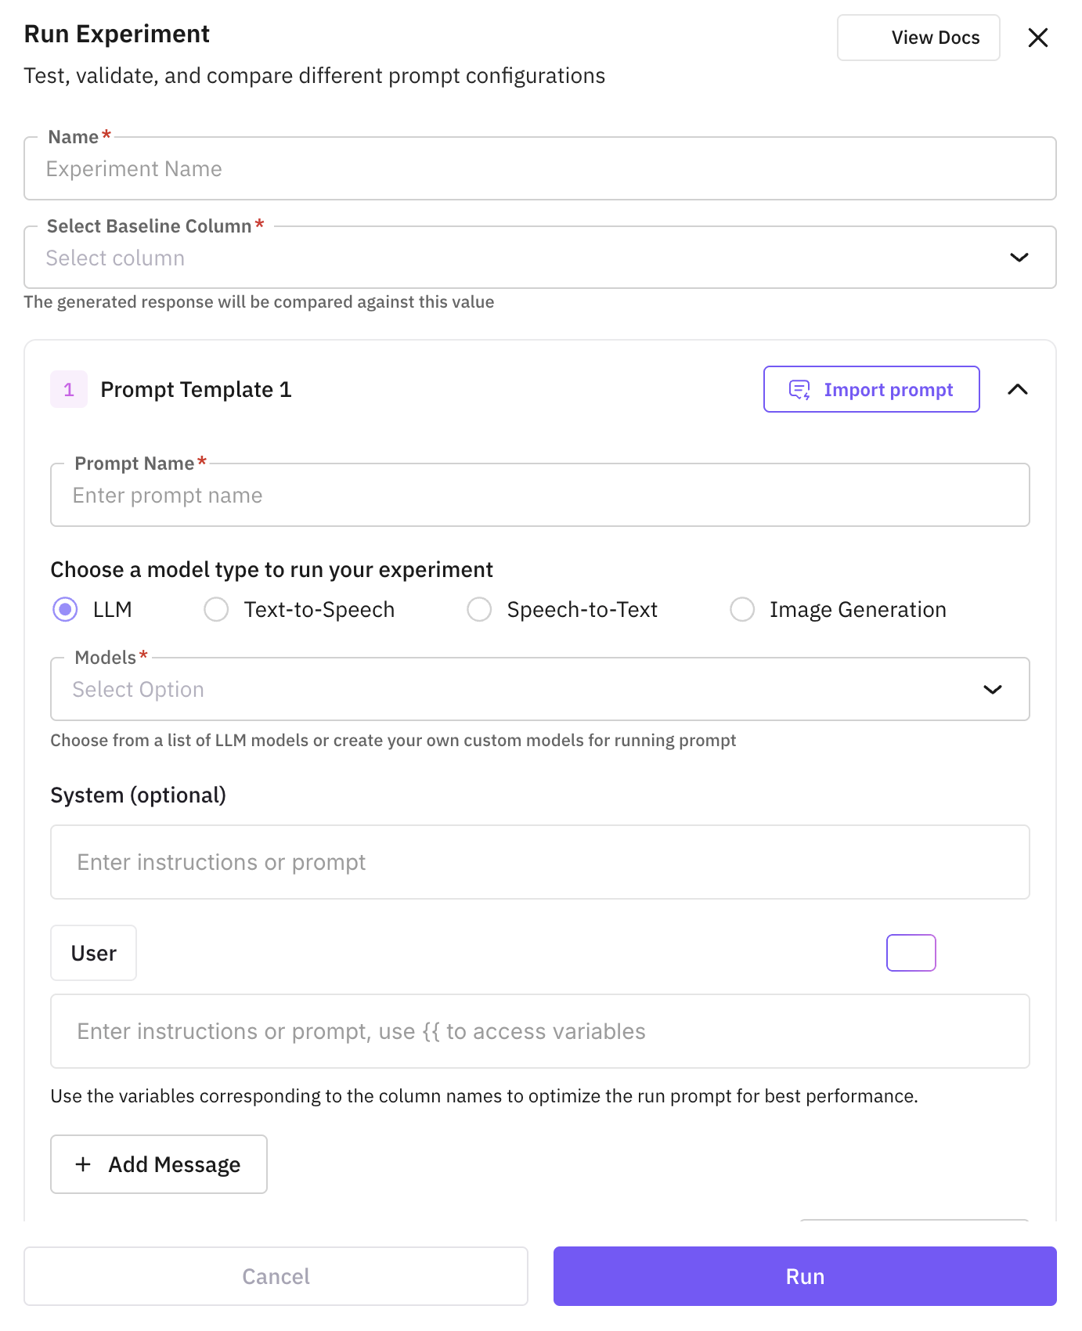Click the purple-outlined box in User row
Viewport: 1082px width, 1331px height.
pos(911,953)
